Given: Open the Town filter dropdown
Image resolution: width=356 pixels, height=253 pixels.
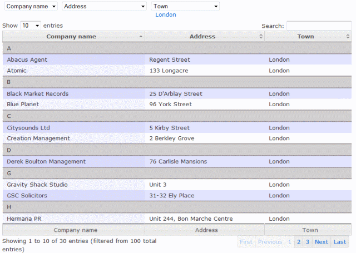Looking at the screenshot, I should (x=185, y=6).
